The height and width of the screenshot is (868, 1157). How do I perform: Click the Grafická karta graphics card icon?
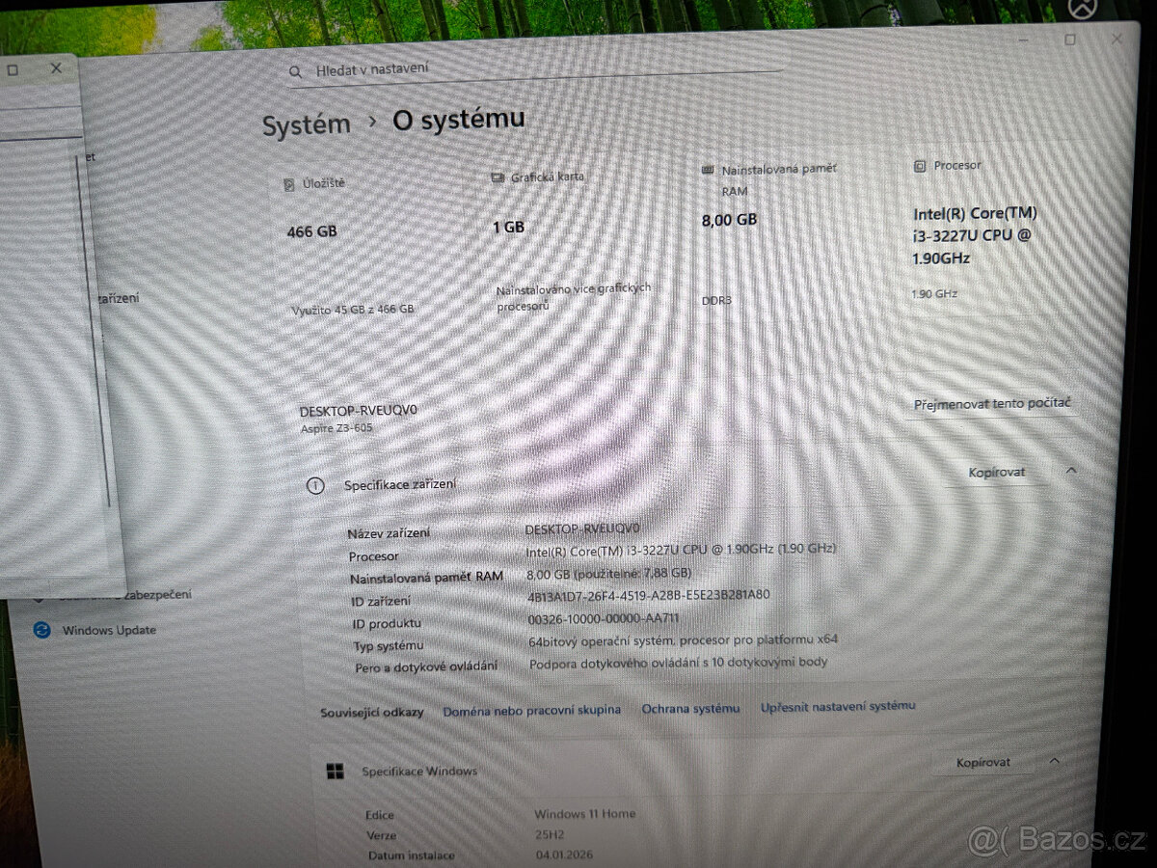tap(498, 176)
